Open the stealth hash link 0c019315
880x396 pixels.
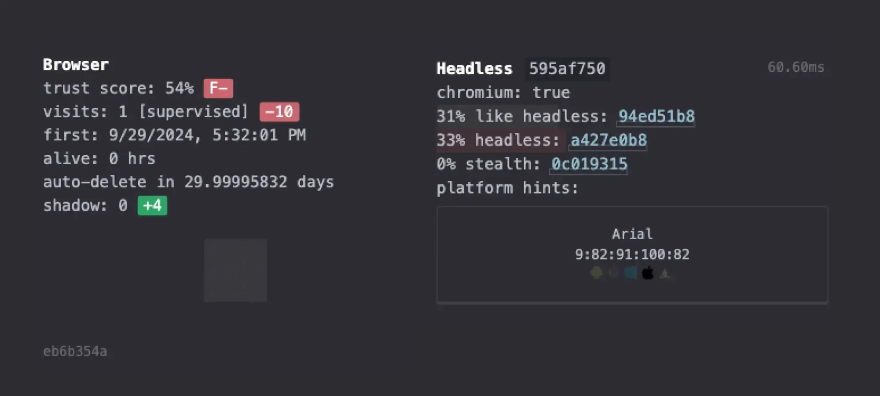pyautogui.click(x=589, y=164)
